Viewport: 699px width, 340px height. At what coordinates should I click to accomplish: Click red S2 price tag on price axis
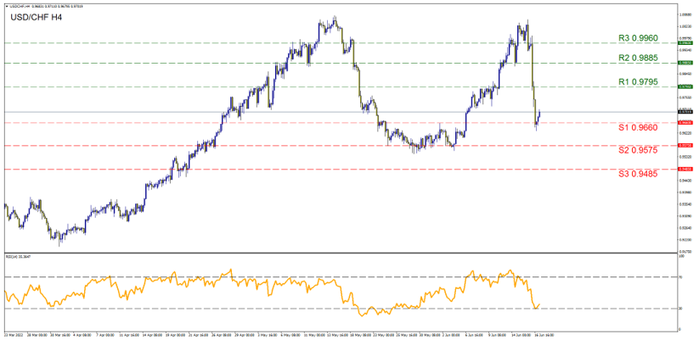pyautogui.click(x=685, y=146)
